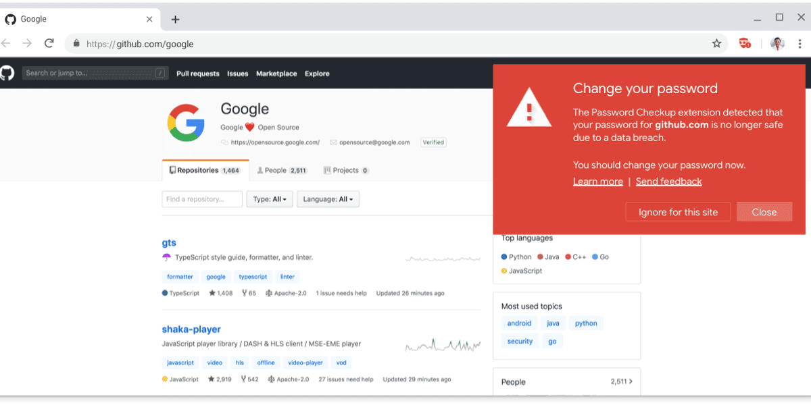Bookmark this page with the star icon
The image size is (811, 405).
[x=716, y=43]
